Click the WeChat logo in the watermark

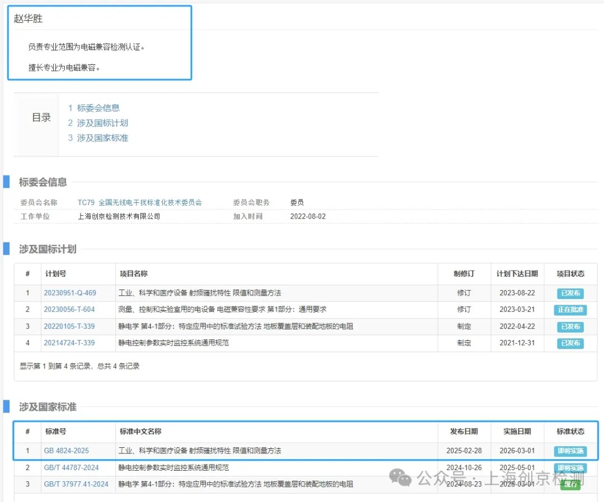tap(400, 477)
